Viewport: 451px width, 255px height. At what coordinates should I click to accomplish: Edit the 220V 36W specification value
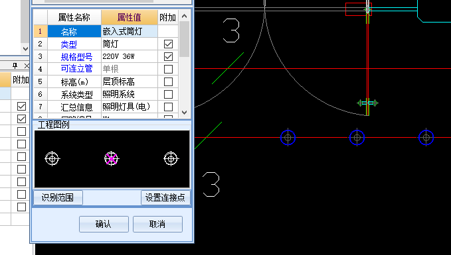130,56
